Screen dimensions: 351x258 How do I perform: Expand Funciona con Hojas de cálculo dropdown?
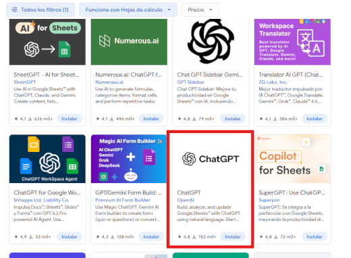click(128, 9)
